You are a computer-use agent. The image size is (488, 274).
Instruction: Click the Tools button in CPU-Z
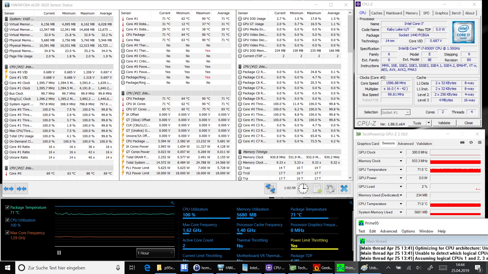coord(417,123)
